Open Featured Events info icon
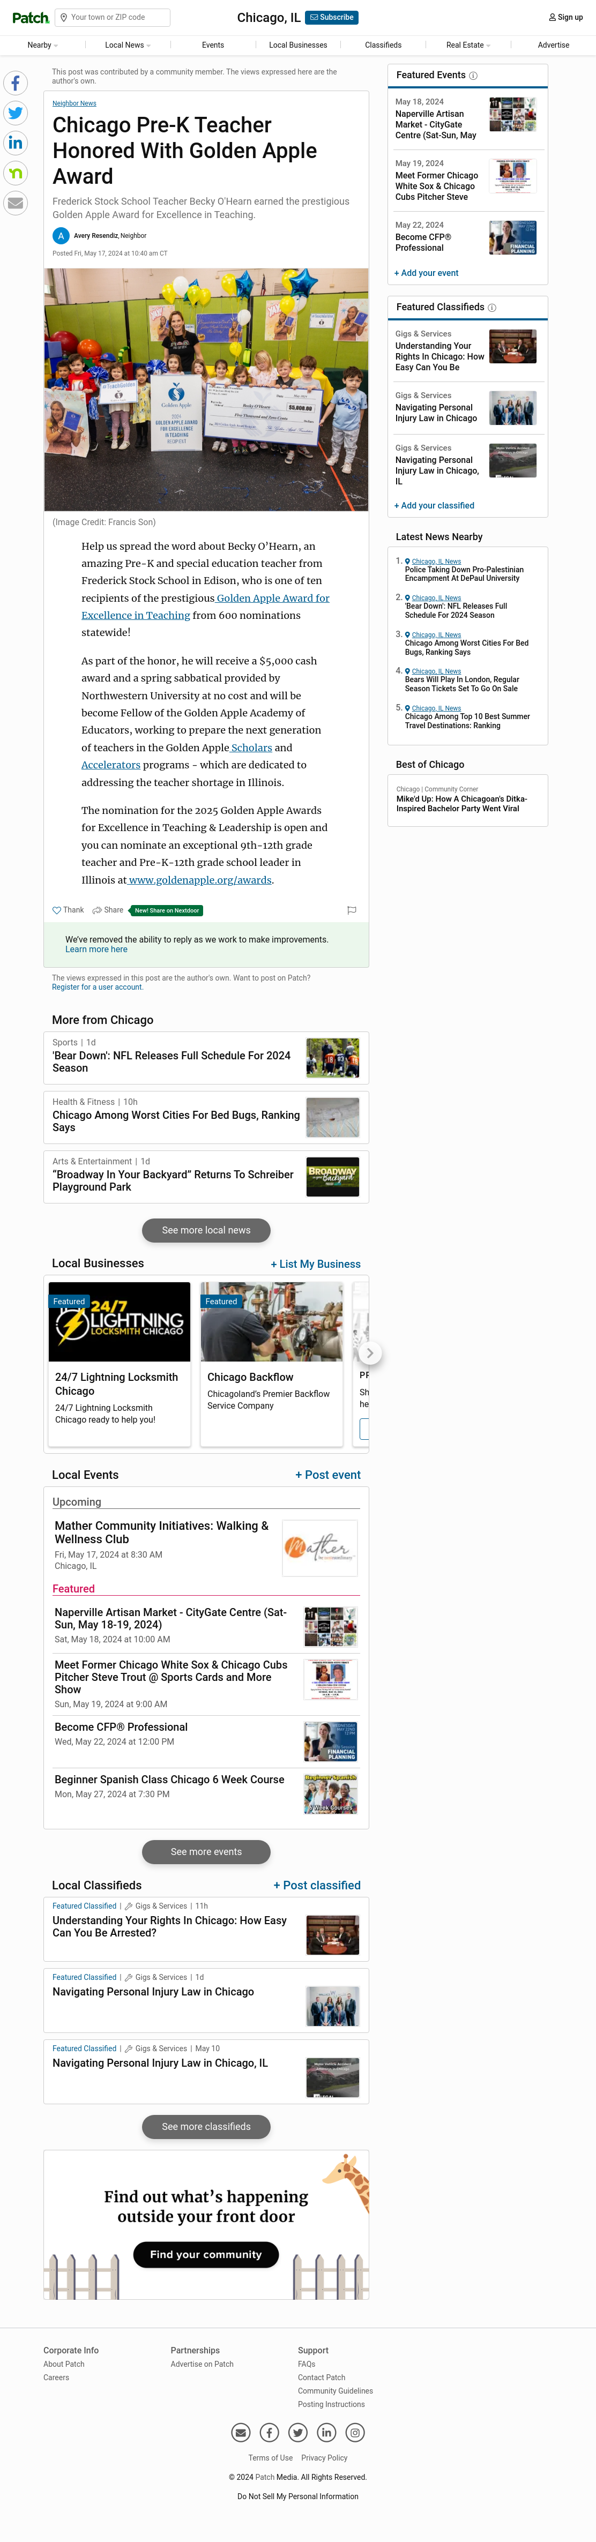 tap(474, 76)
